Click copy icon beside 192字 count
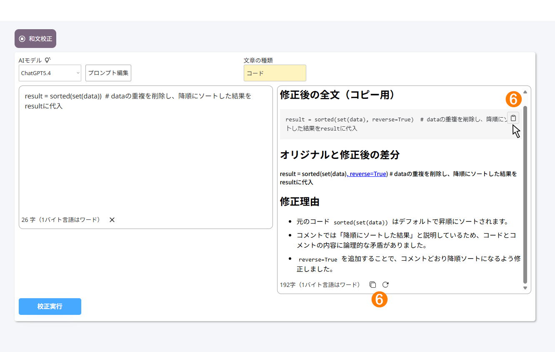The image size is (555, 352). 372,285
